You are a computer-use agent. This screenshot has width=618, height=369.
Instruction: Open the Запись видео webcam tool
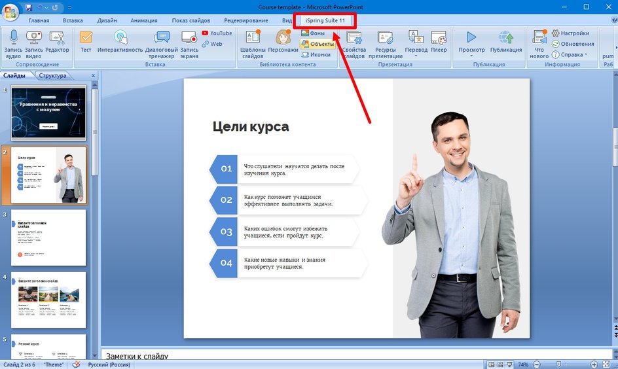[34, 37]
